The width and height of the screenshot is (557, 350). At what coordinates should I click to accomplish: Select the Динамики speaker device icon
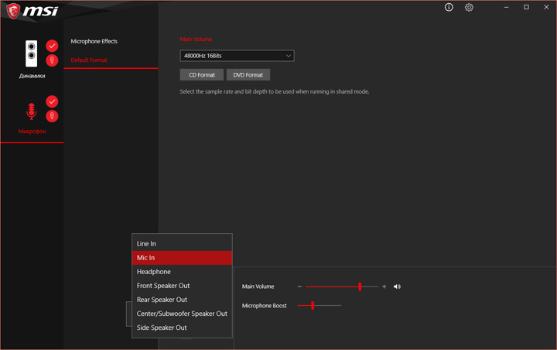[x=32, y=53]
